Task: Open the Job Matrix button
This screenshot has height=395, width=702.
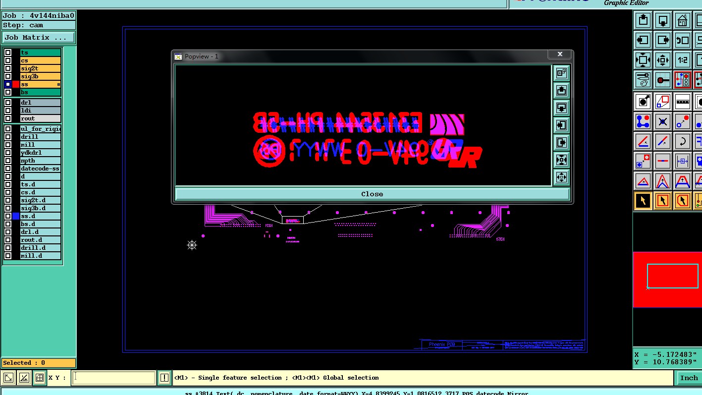Action: (x=39, y=37)
